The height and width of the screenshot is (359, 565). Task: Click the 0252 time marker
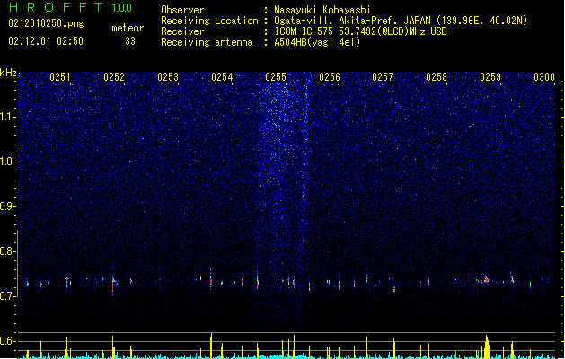click(x=114, y=76)
